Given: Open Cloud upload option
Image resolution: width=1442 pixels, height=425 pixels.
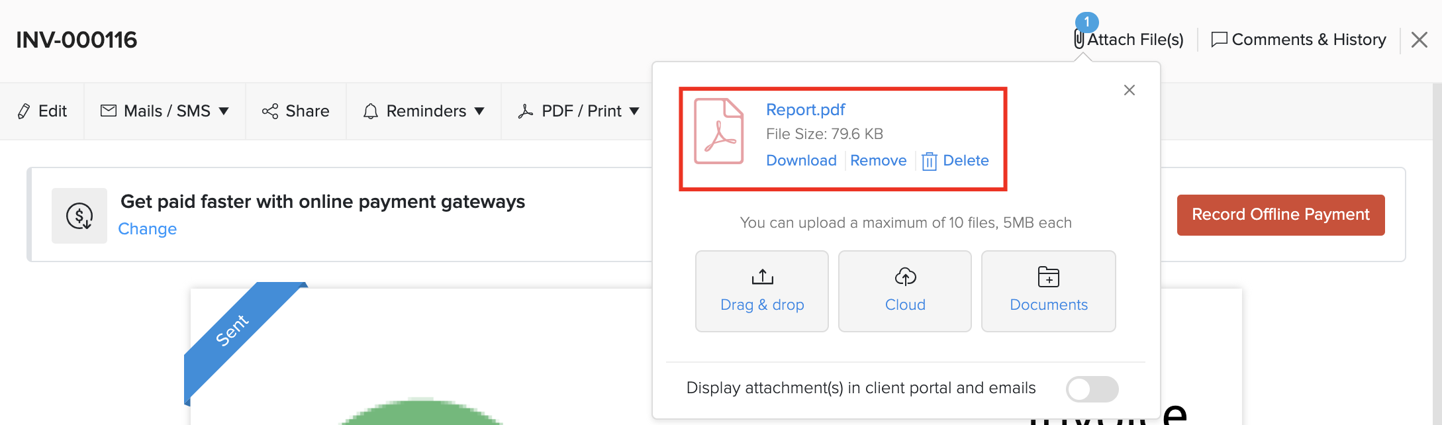Looking at the screenshot, I should coord(904,291).
